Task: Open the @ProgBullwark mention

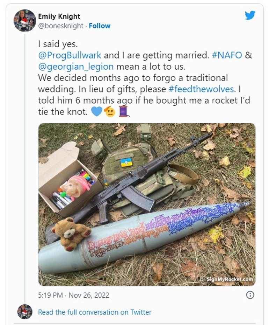Action: 70,55
